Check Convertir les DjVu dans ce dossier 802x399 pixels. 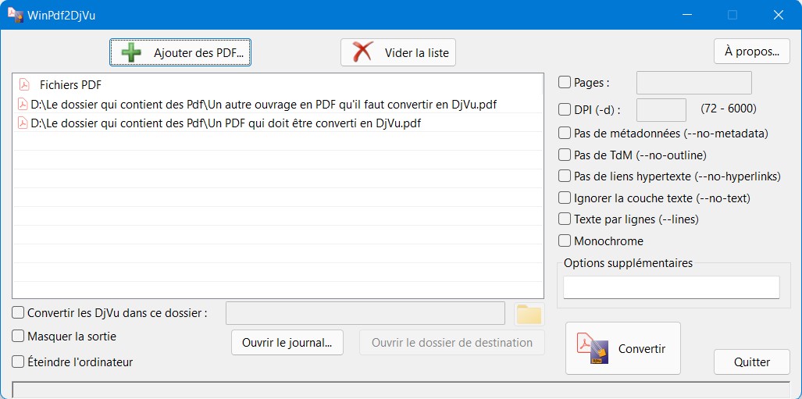tap(18, 312)
